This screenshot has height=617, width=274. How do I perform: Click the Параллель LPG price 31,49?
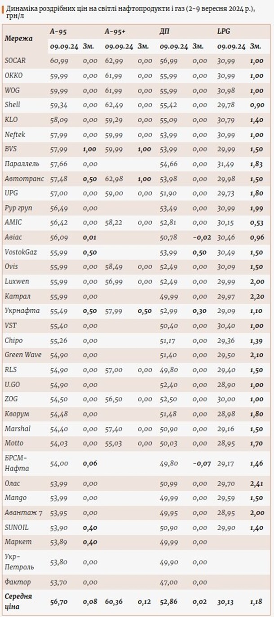coord(226,164)
